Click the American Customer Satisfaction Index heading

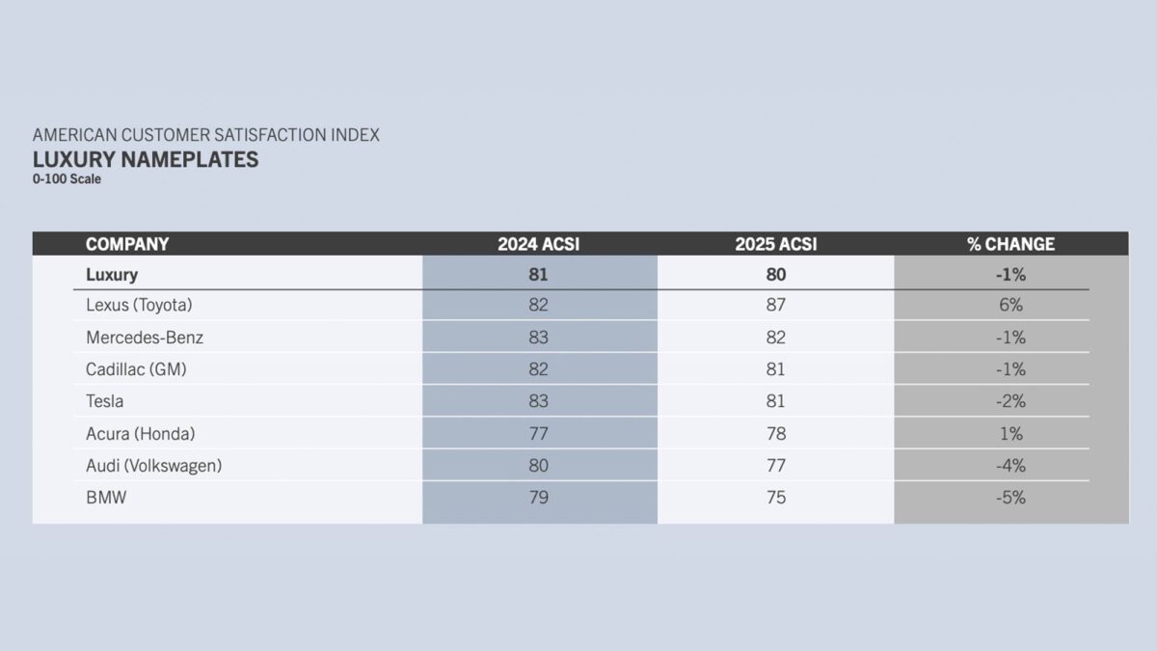point(206,135)
